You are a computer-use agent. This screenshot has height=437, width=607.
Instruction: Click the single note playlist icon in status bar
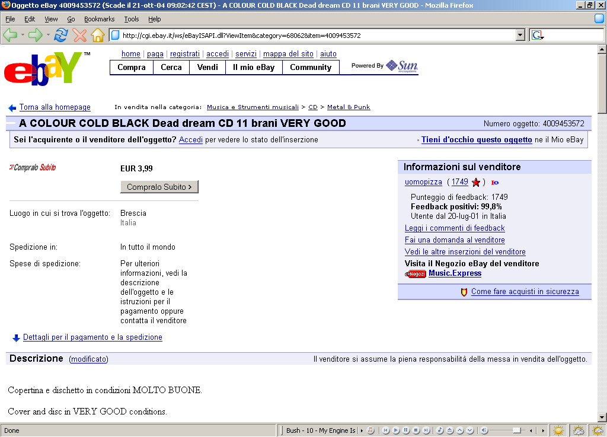tap(440, 430)
